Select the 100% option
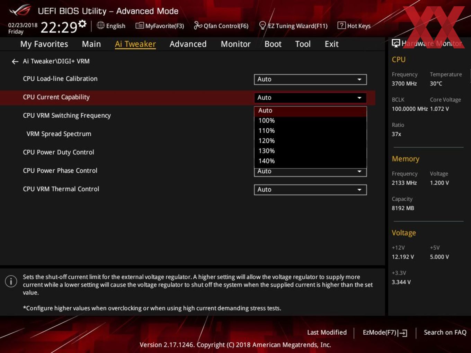This screenshot has height=353, width=471. 310,121
